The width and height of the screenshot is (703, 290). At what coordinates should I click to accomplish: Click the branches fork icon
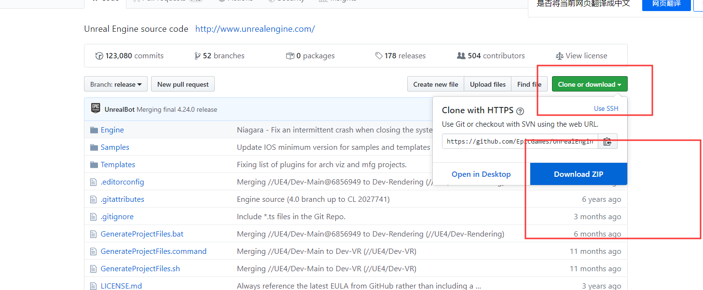tap(197, 56)
